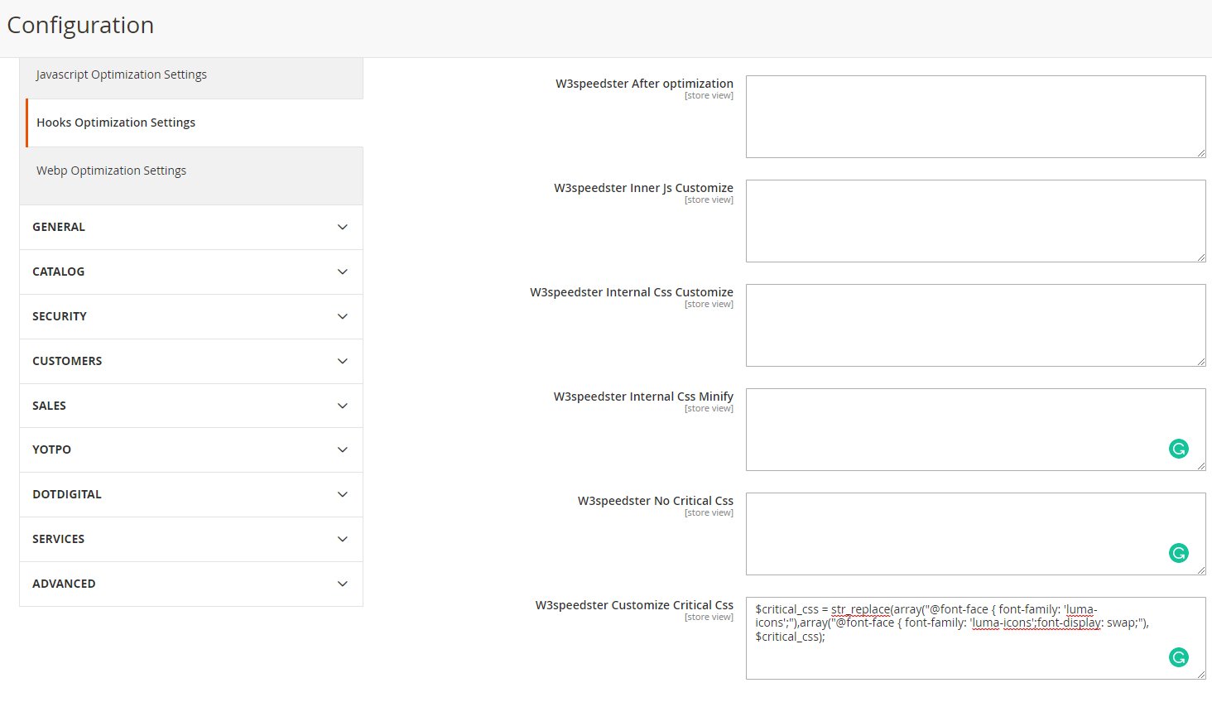Focus the W3speedster Inner Js Customize field

974,221
